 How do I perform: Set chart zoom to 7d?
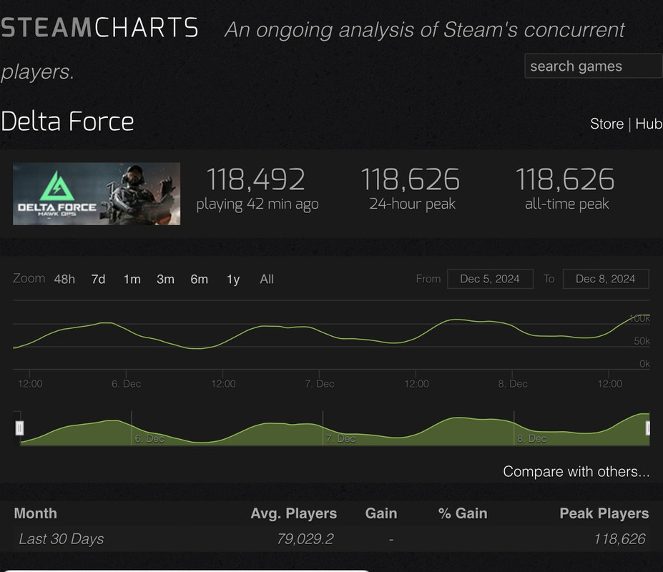click(98, 279)
